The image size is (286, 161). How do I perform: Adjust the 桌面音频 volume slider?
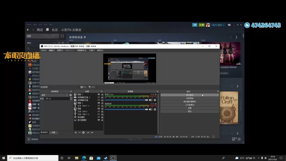[x=126, y=109]
